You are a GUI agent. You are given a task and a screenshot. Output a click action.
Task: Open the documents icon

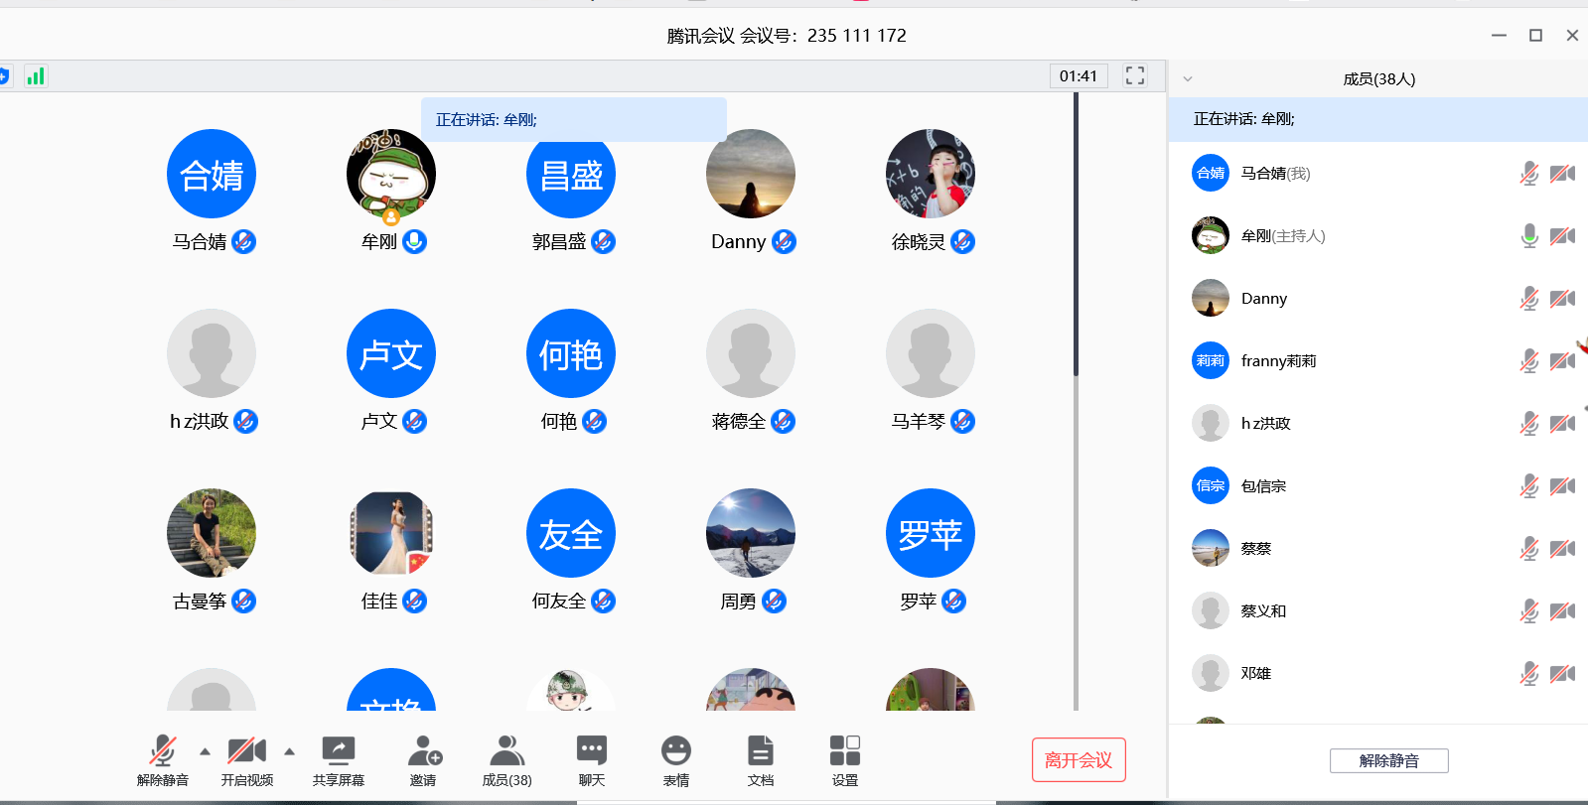tap(761, 751)
